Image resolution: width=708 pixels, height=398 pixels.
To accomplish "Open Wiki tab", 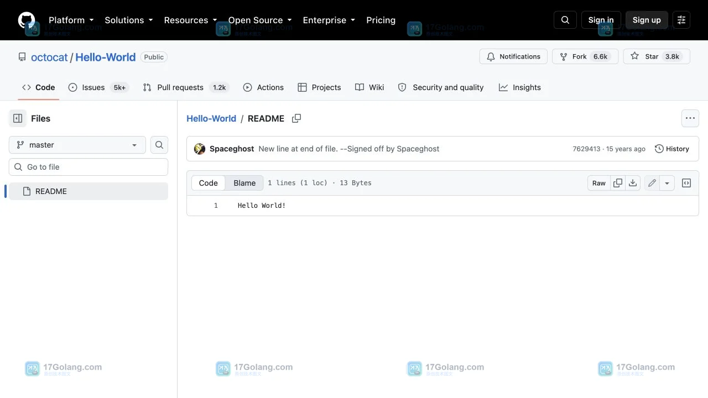I will coord(369,87).
